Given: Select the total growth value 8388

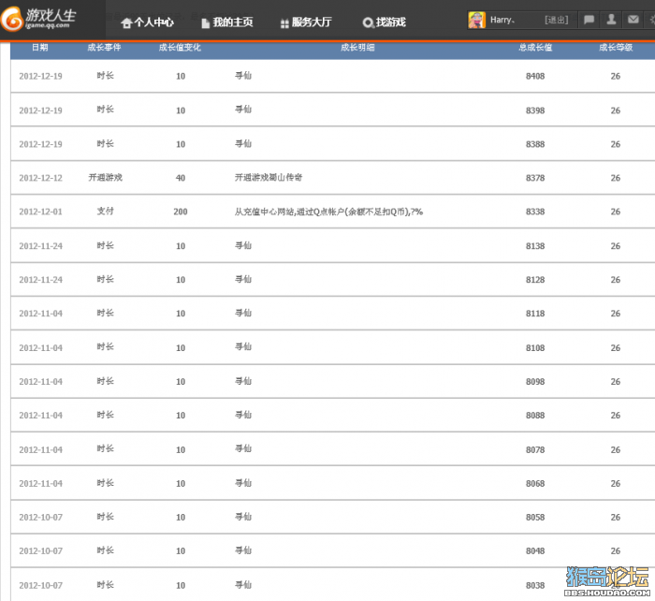Looking at the screenshot, I should pyautogui.click(x=535, y=144).
